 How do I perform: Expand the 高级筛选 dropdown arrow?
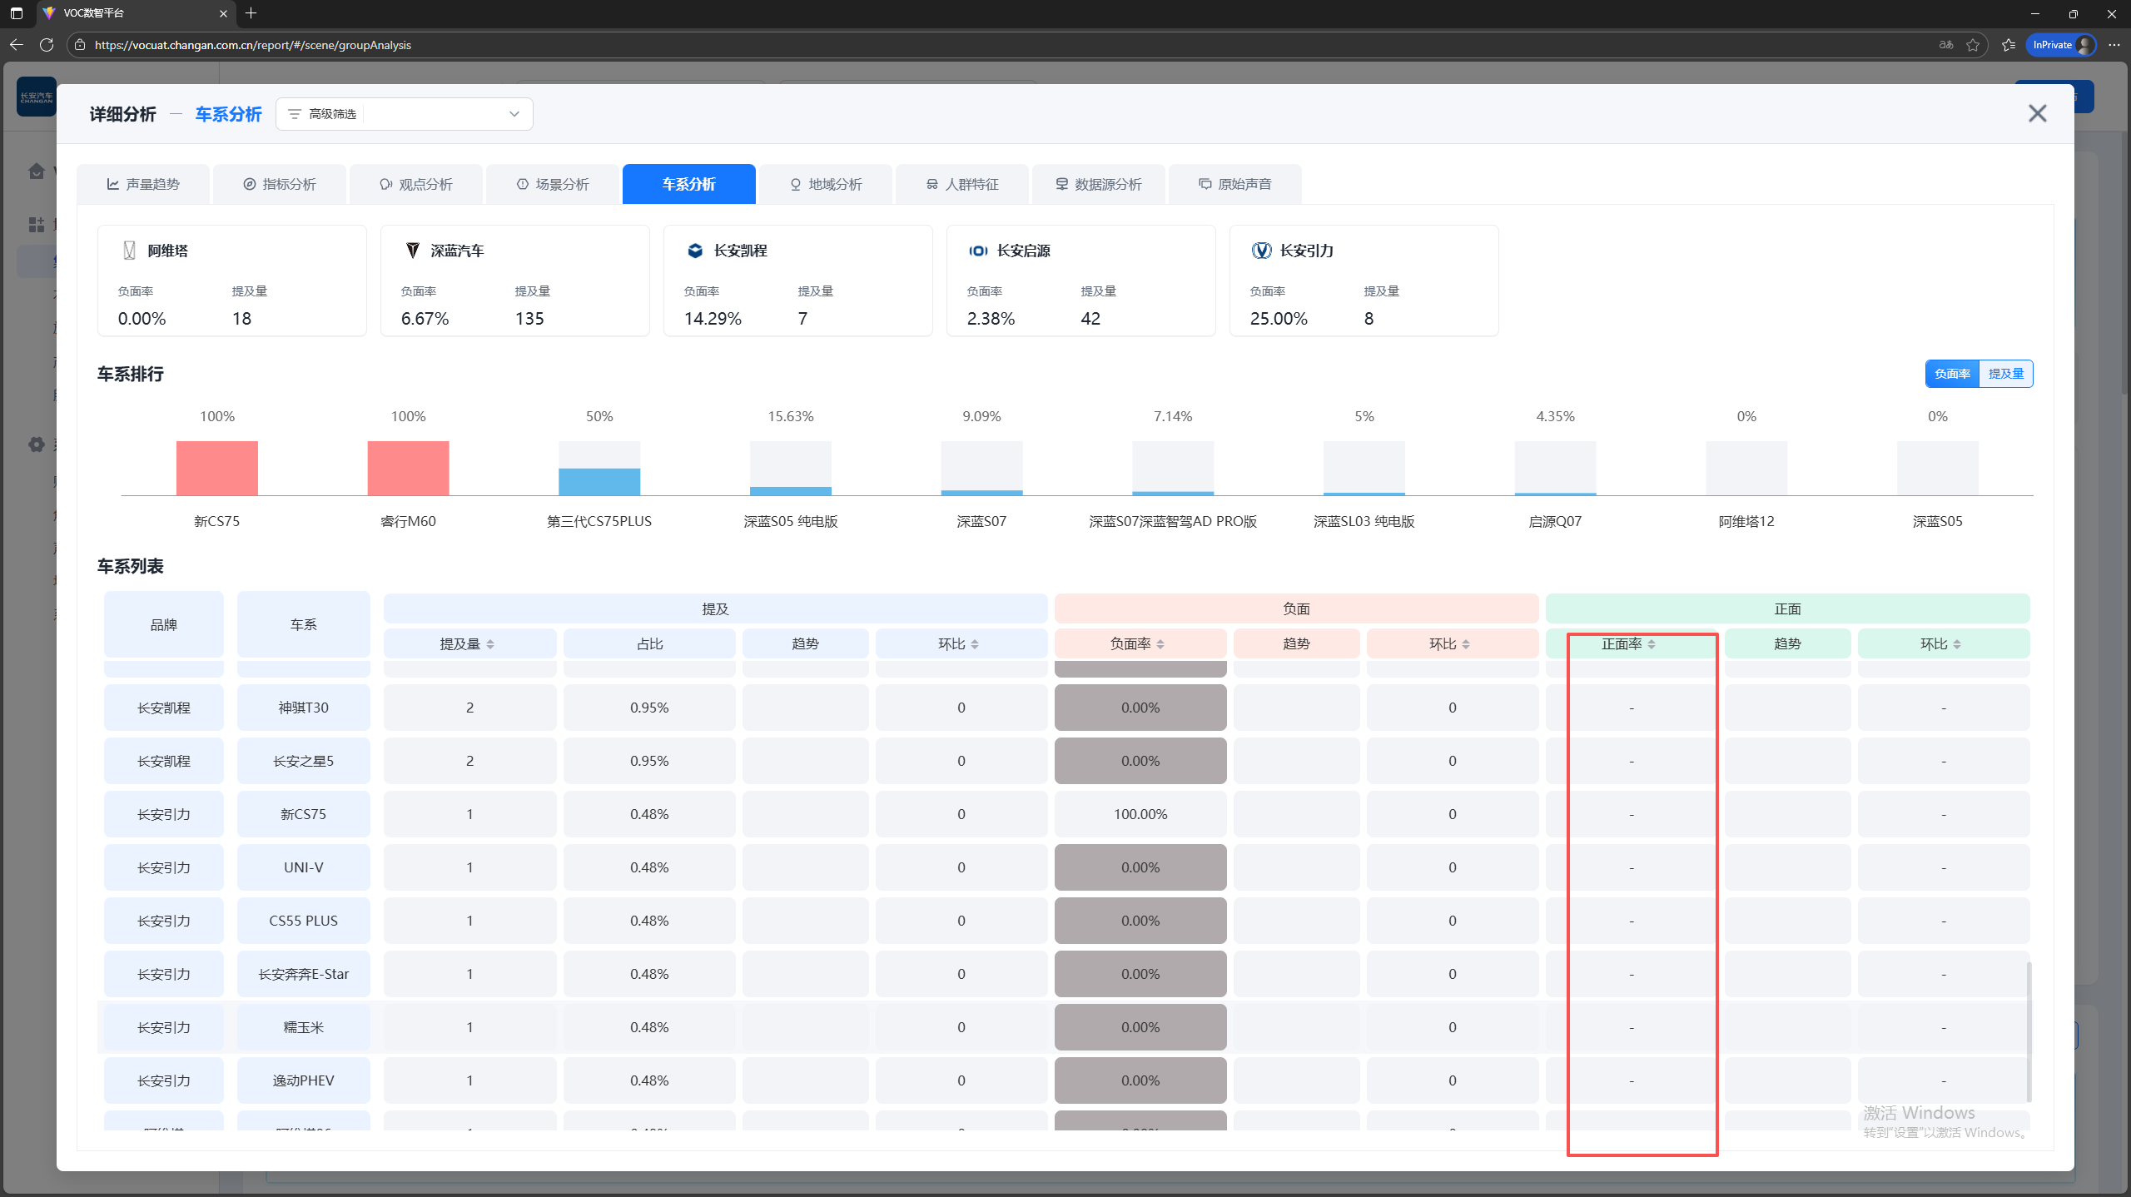click(514, 114)
